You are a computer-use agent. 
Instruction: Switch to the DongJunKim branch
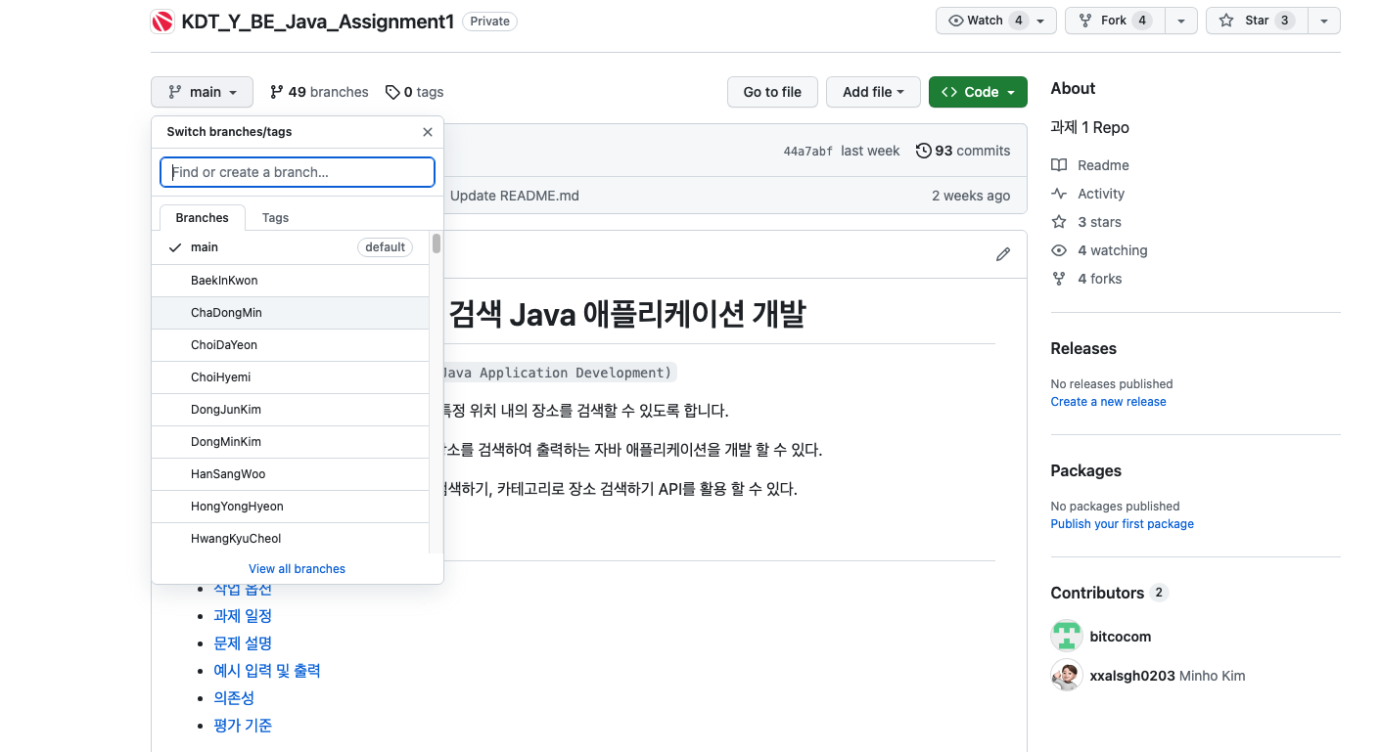tap(290, 410)
